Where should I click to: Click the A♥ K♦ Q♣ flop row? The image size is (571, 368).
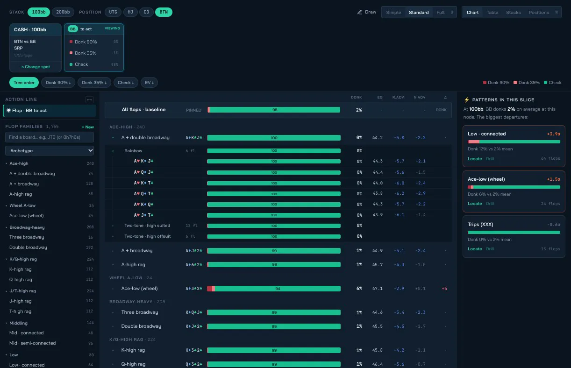coord(278,205)
